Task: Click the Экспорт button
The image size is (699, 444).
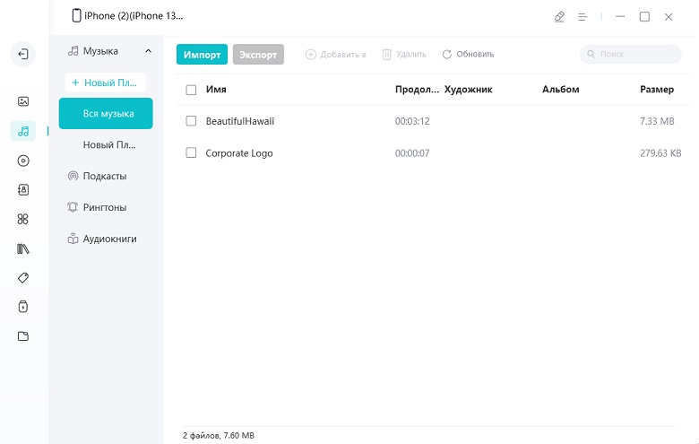Action: pyautogui.click(x=258, y=55)
